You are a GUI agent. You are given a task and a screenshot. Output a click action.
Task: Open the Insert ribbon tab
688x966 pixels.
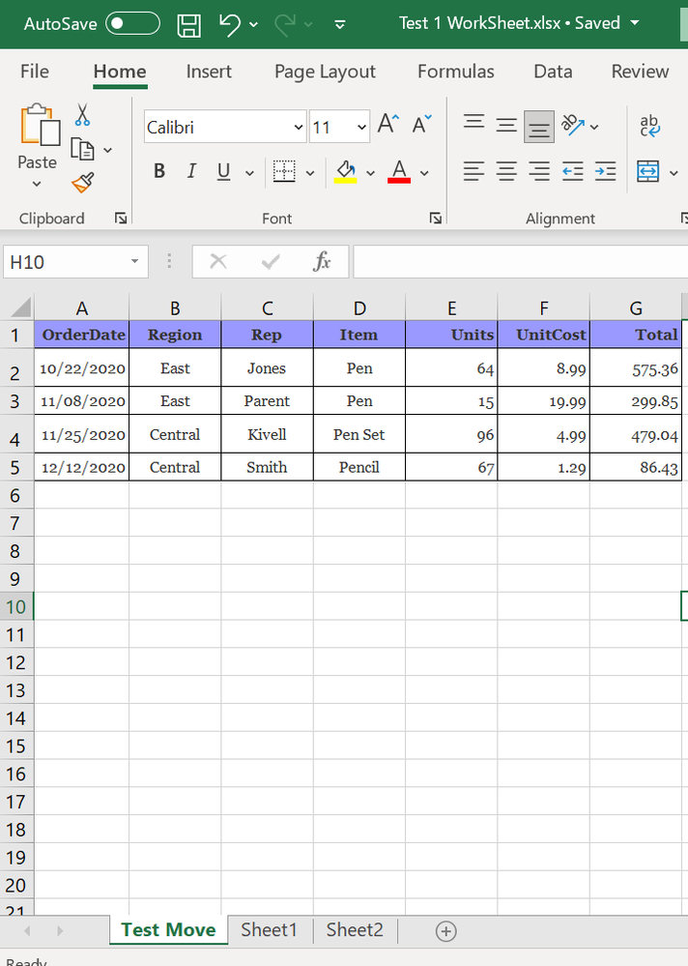click(209, 72)
